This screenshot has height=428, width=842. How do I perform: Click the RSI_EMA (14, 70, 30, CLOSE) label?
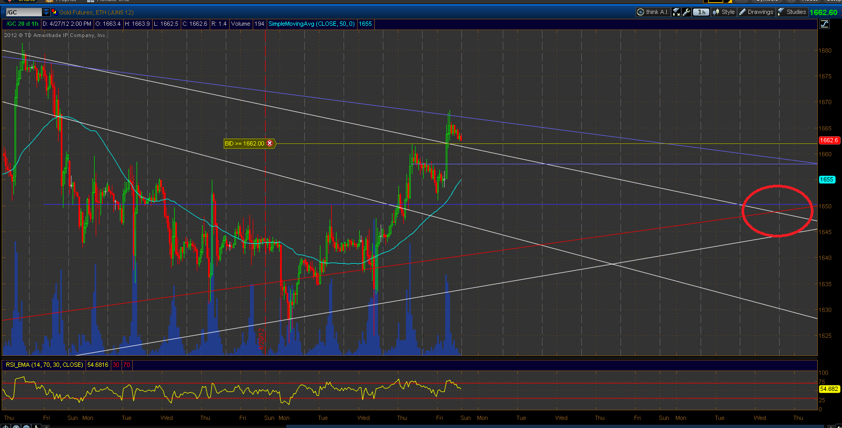(x=44, y=365)
